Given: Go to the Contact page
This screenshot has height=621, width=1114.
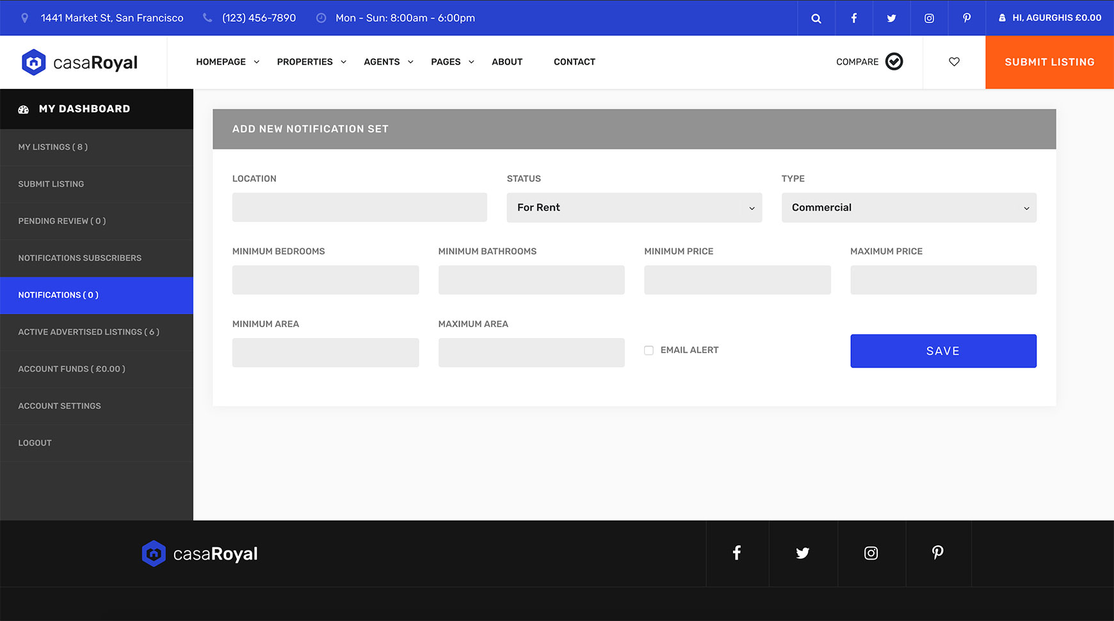Looking at the screenshot, I should click(574, 62).
